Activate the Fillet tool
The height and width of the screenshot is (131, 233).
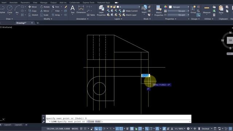click(56, 11)
